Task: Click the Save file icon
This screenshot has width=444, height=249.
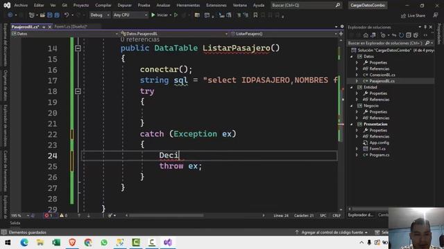Action: pyautogui.click(x=50, y=15)
